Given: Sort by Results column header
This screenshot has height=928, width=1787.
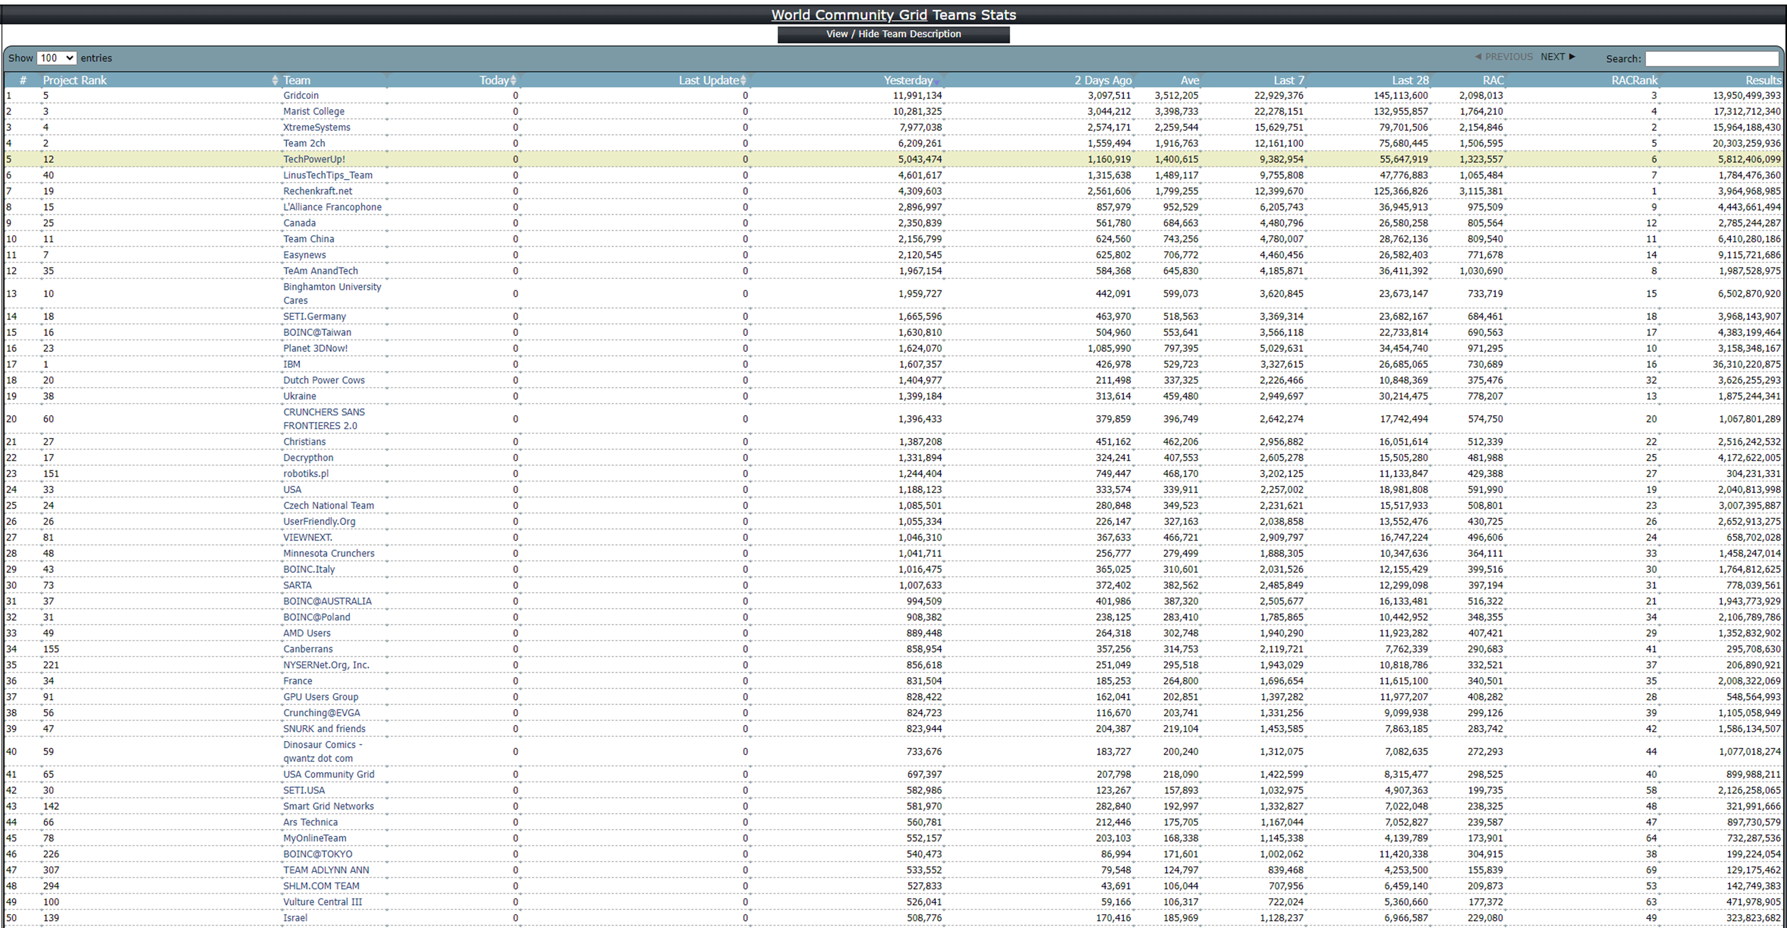Looking at the screenshot, I should pyautogui.click(x=1763, y=81).
